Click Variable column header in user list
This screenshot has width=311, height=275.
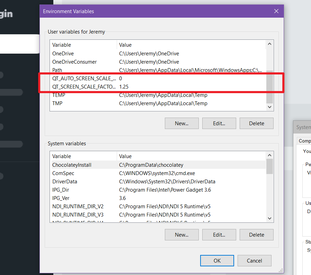coord(84,45)
